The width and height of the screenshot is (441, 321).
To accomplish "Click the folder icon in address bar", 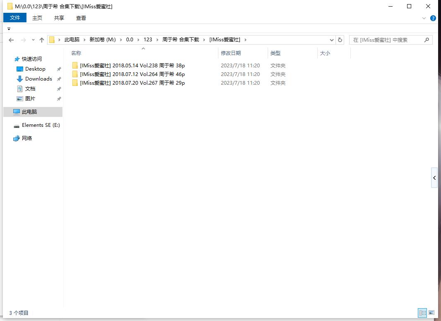I will [x=52, y=40].
